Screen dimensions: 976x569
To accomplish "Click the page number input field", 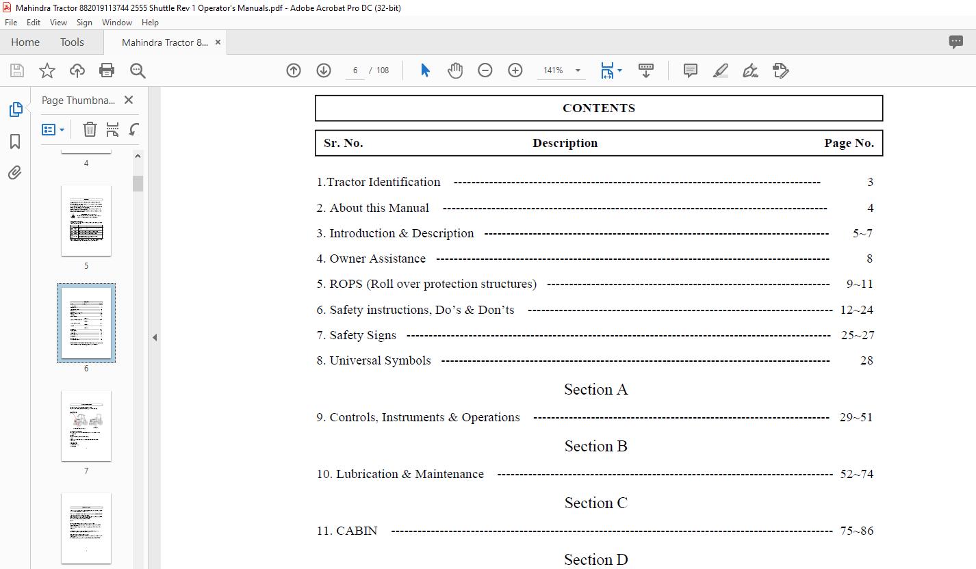I will pyautogui.click(x=355, y=70).
